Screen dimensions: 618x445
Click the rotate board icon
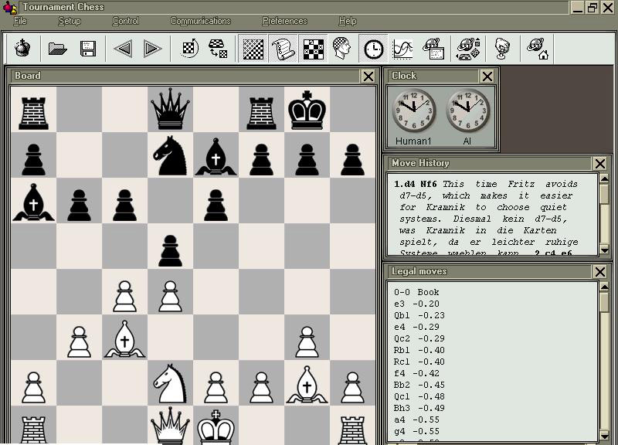pos(189,49)
